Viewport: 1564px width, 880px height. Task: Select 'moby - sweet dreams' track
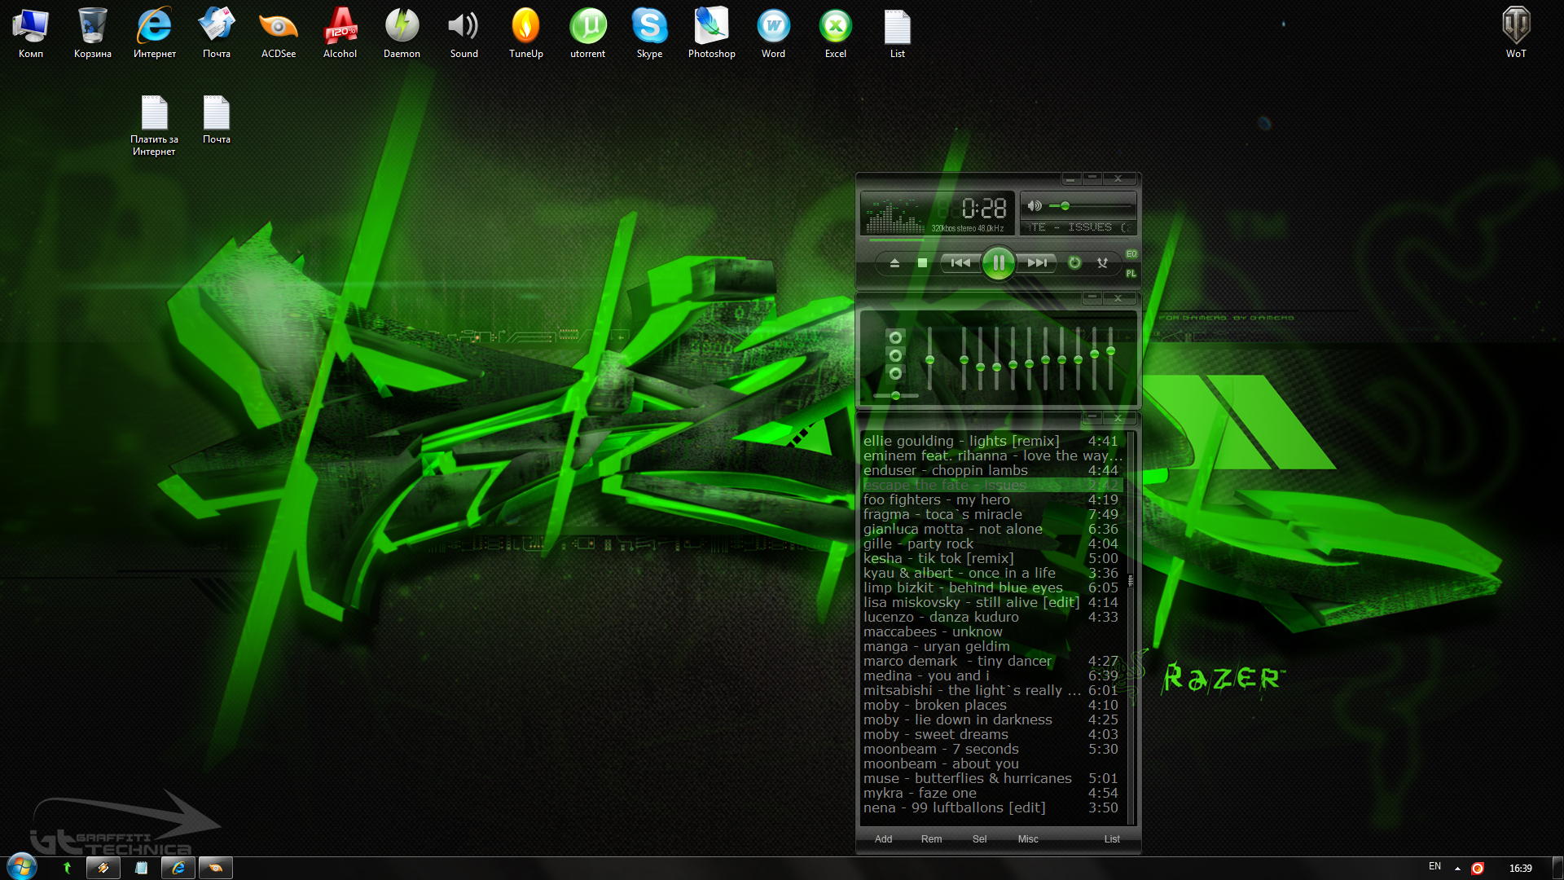(992, 734)
